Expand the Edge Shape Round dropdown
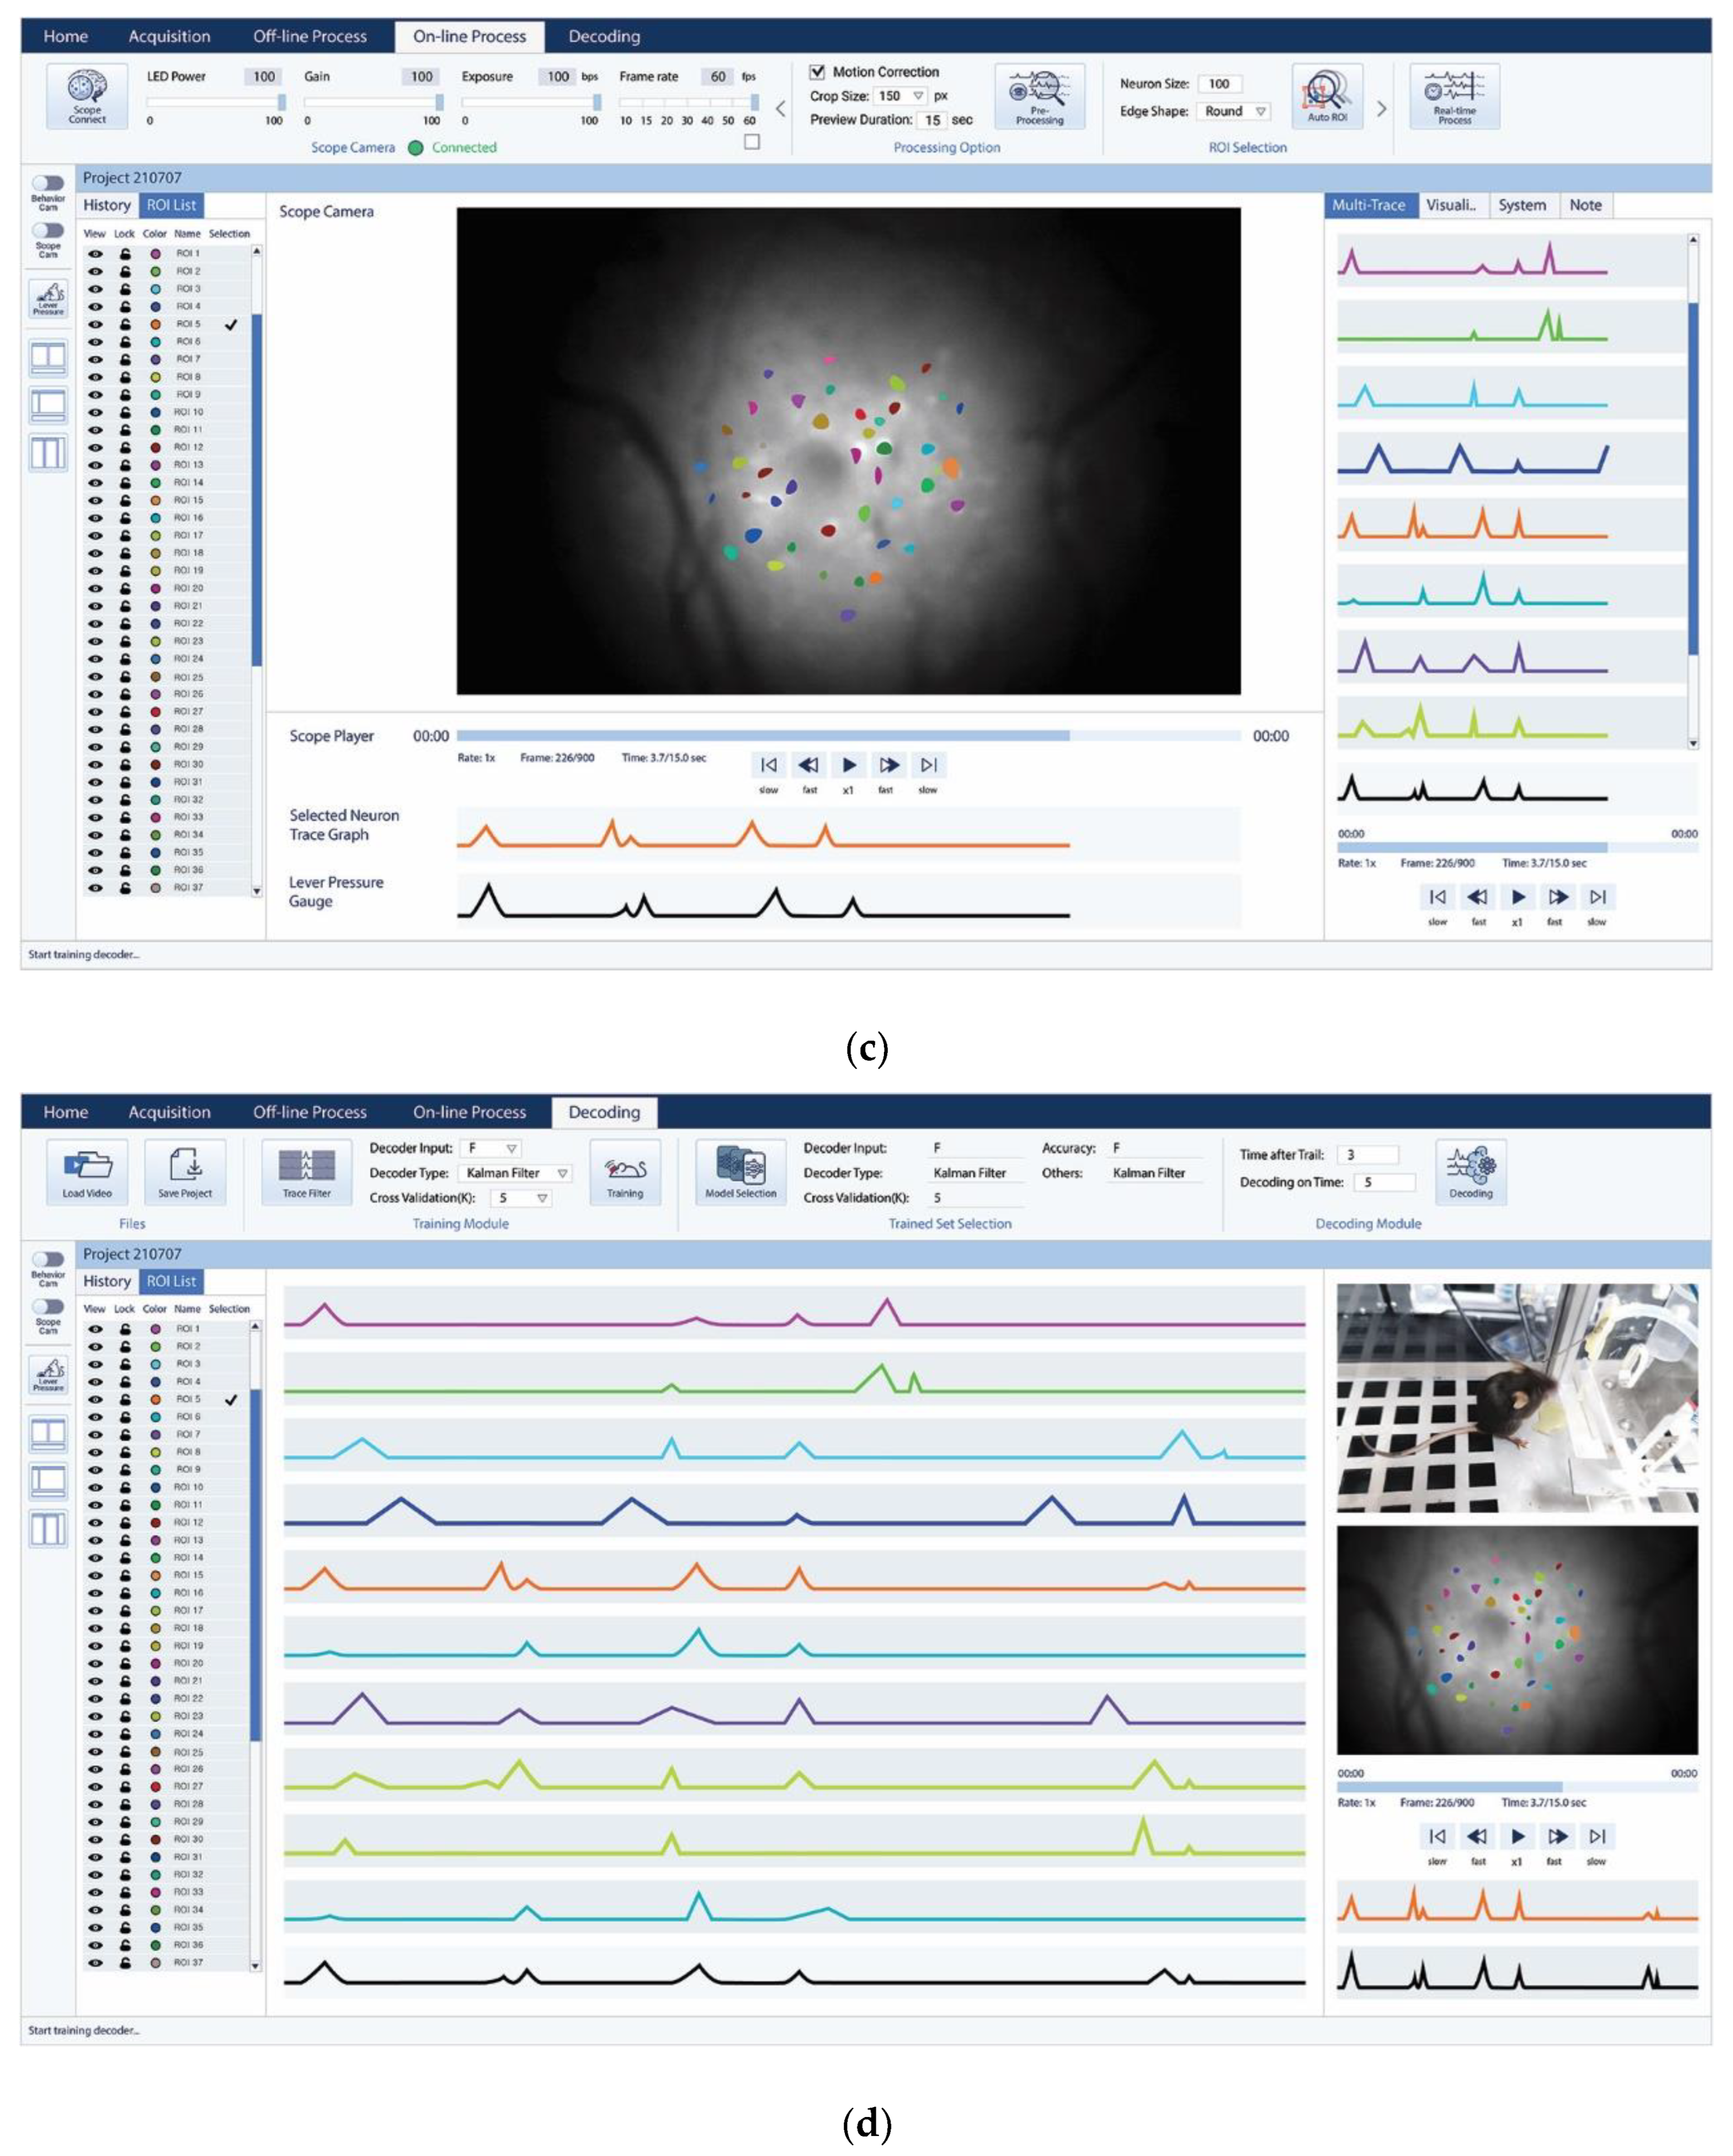 1260,111
